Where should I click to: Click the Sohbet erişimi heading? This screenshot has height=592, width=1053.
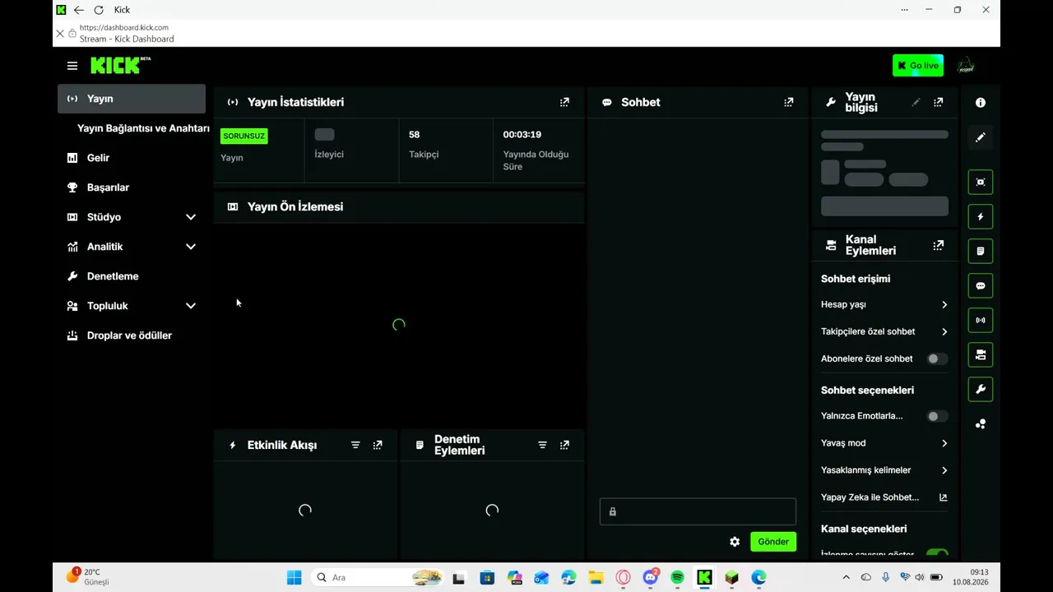point(856,279)
